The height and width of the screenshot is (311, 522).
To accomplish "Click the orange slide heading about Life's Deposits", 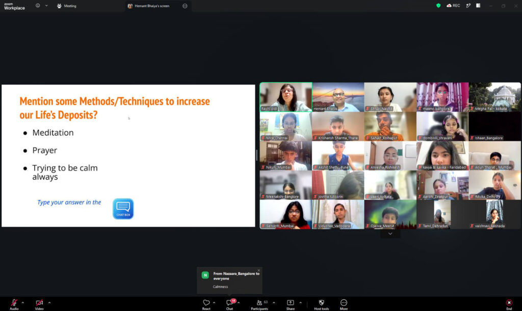I will [x=115, y=108].
